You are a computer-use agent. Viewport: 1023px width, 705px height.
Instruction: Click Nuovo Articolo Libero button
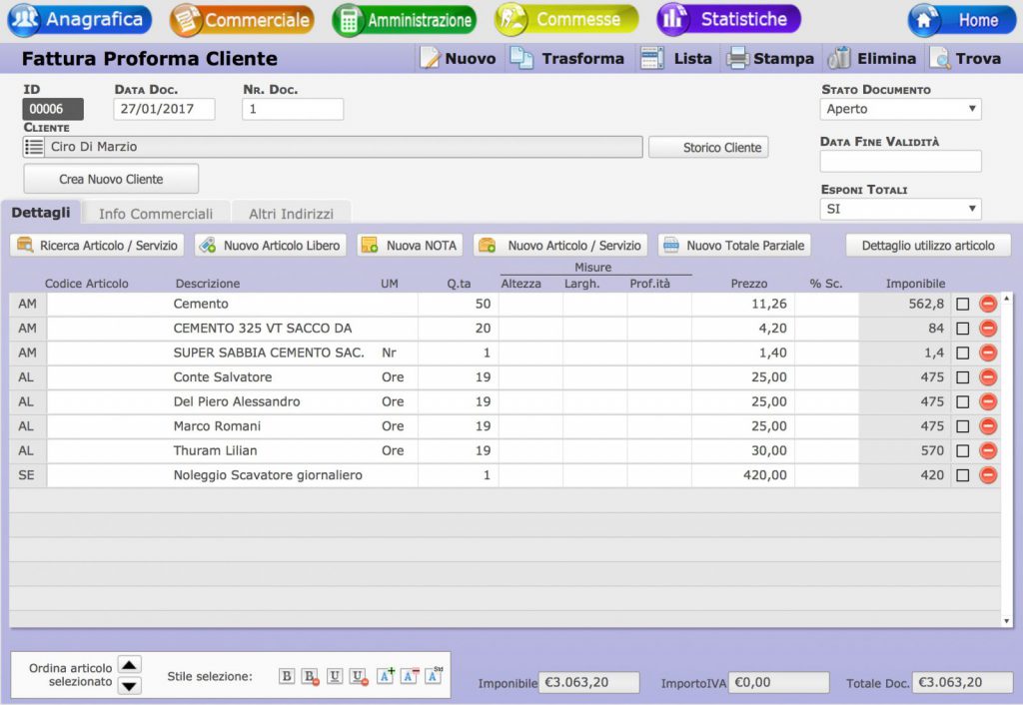click(x=271, y=246)
